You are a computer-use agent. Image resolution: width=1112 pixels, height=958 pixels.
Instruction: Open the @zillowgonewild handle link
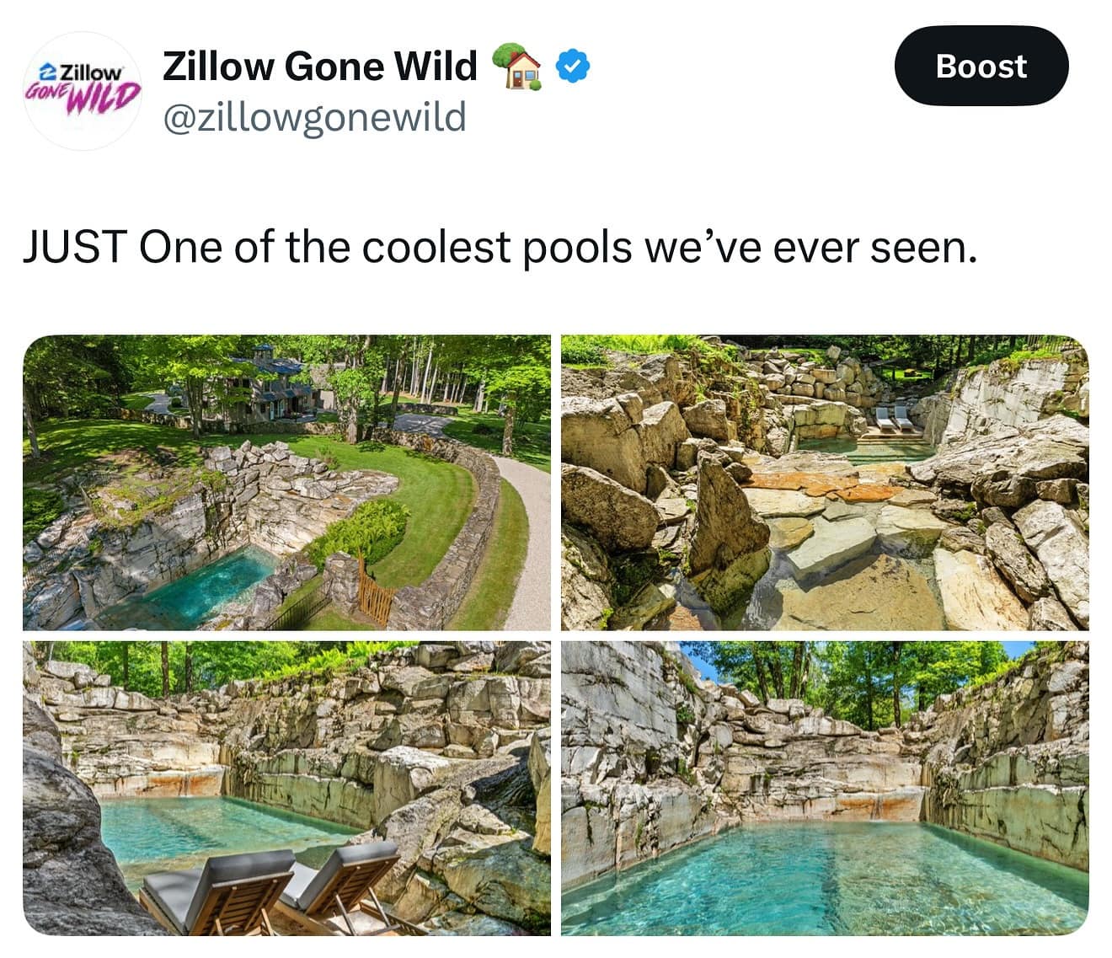(313, 117)
